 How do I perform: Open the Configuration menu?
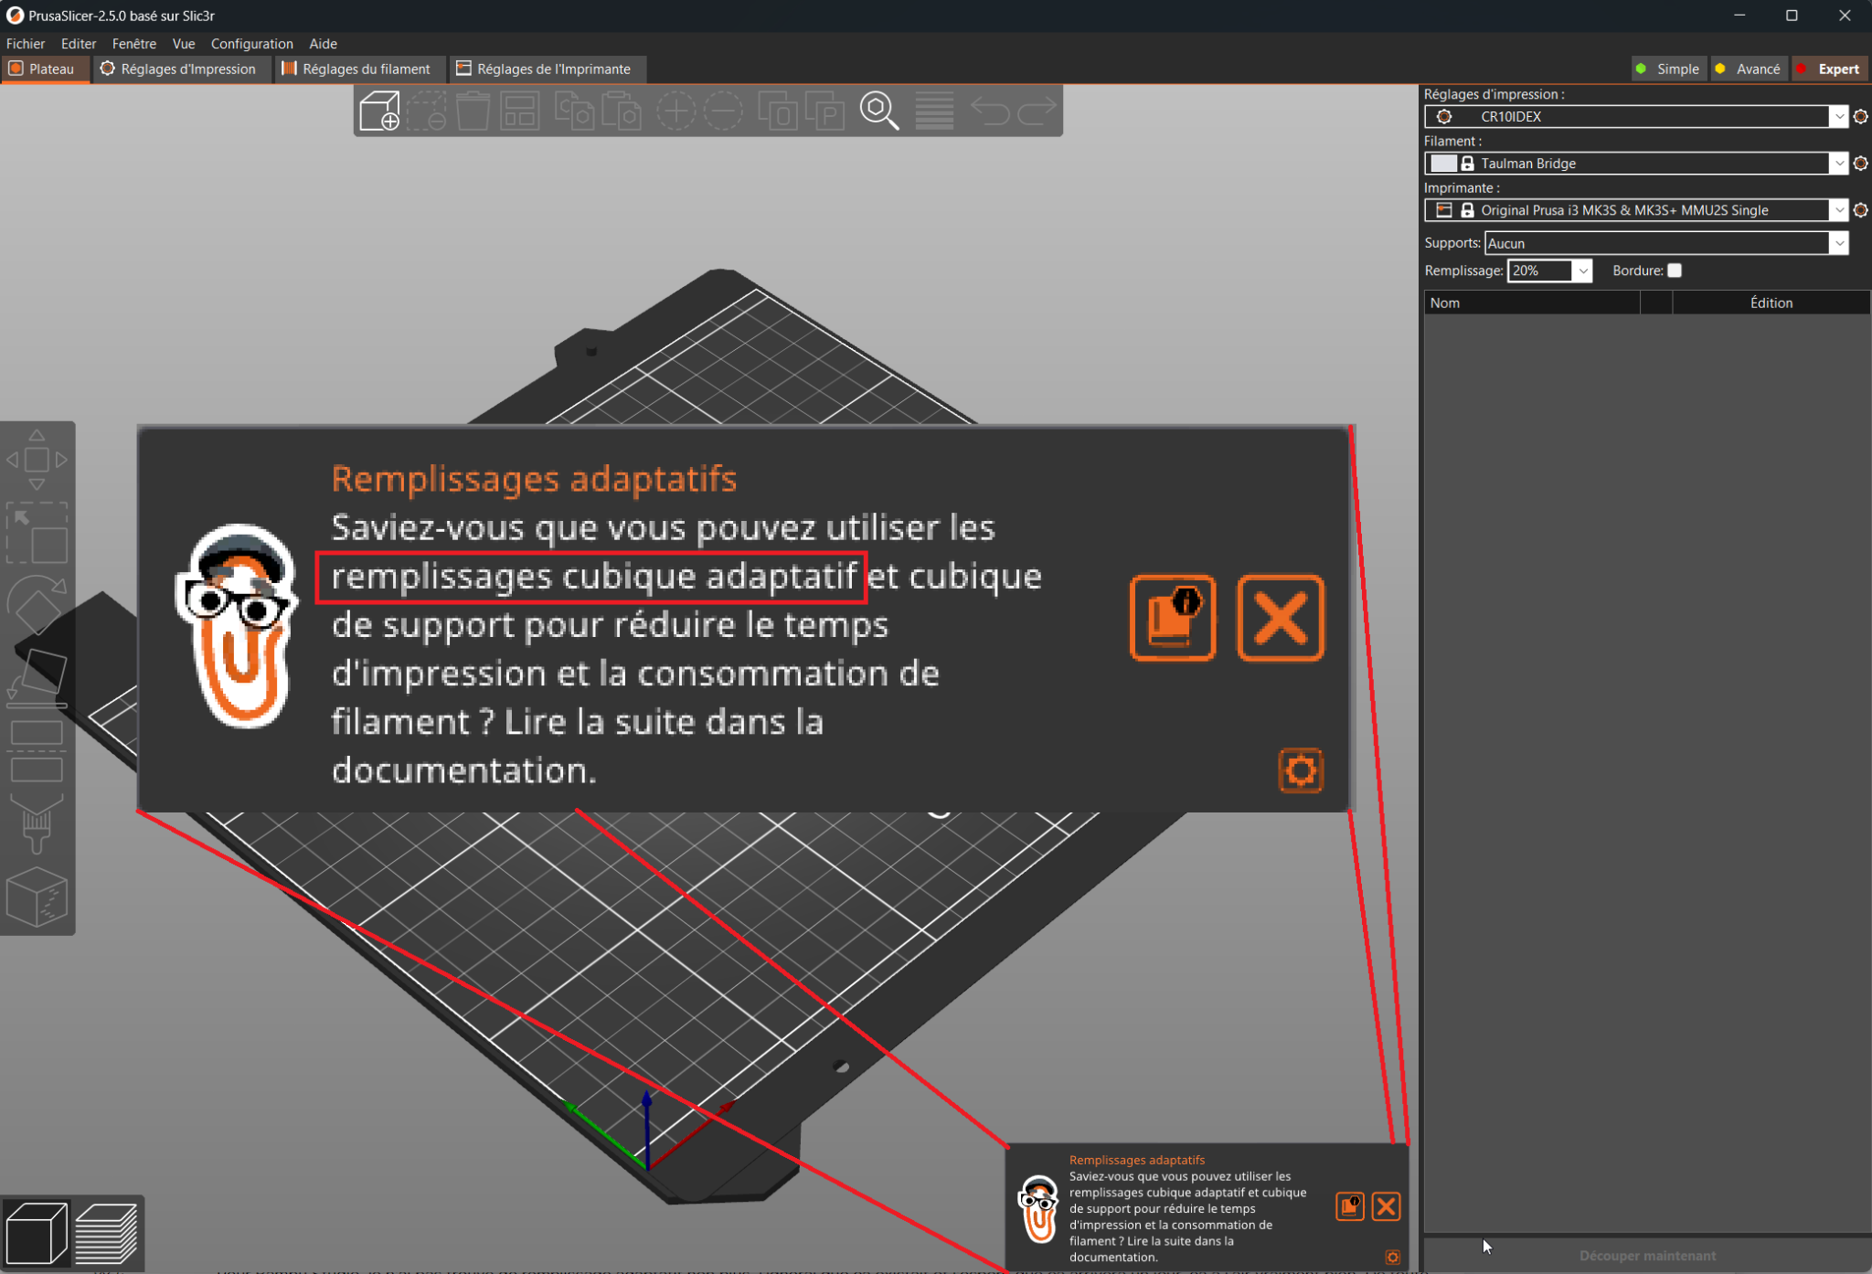pos(251,43)
